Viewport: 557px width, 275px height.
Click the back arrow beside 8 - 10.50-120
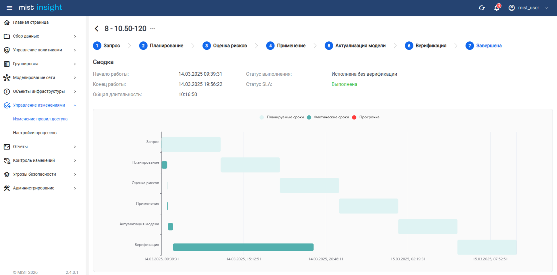point(96,29)
